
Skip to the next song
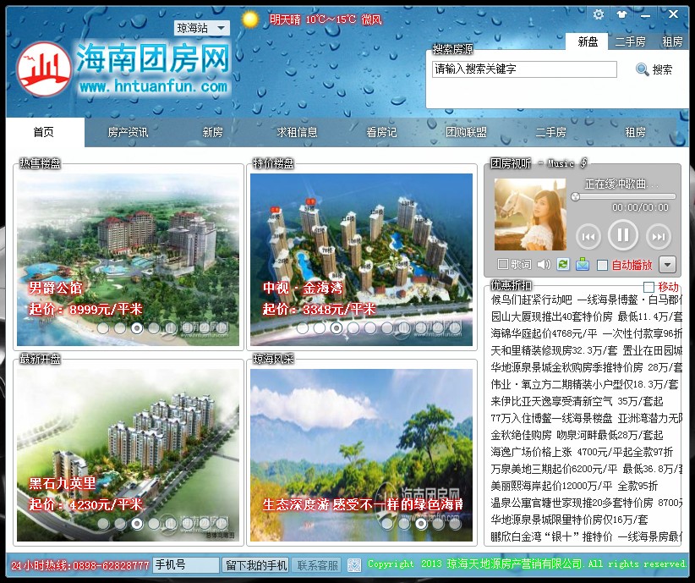(x=657, y=235)
